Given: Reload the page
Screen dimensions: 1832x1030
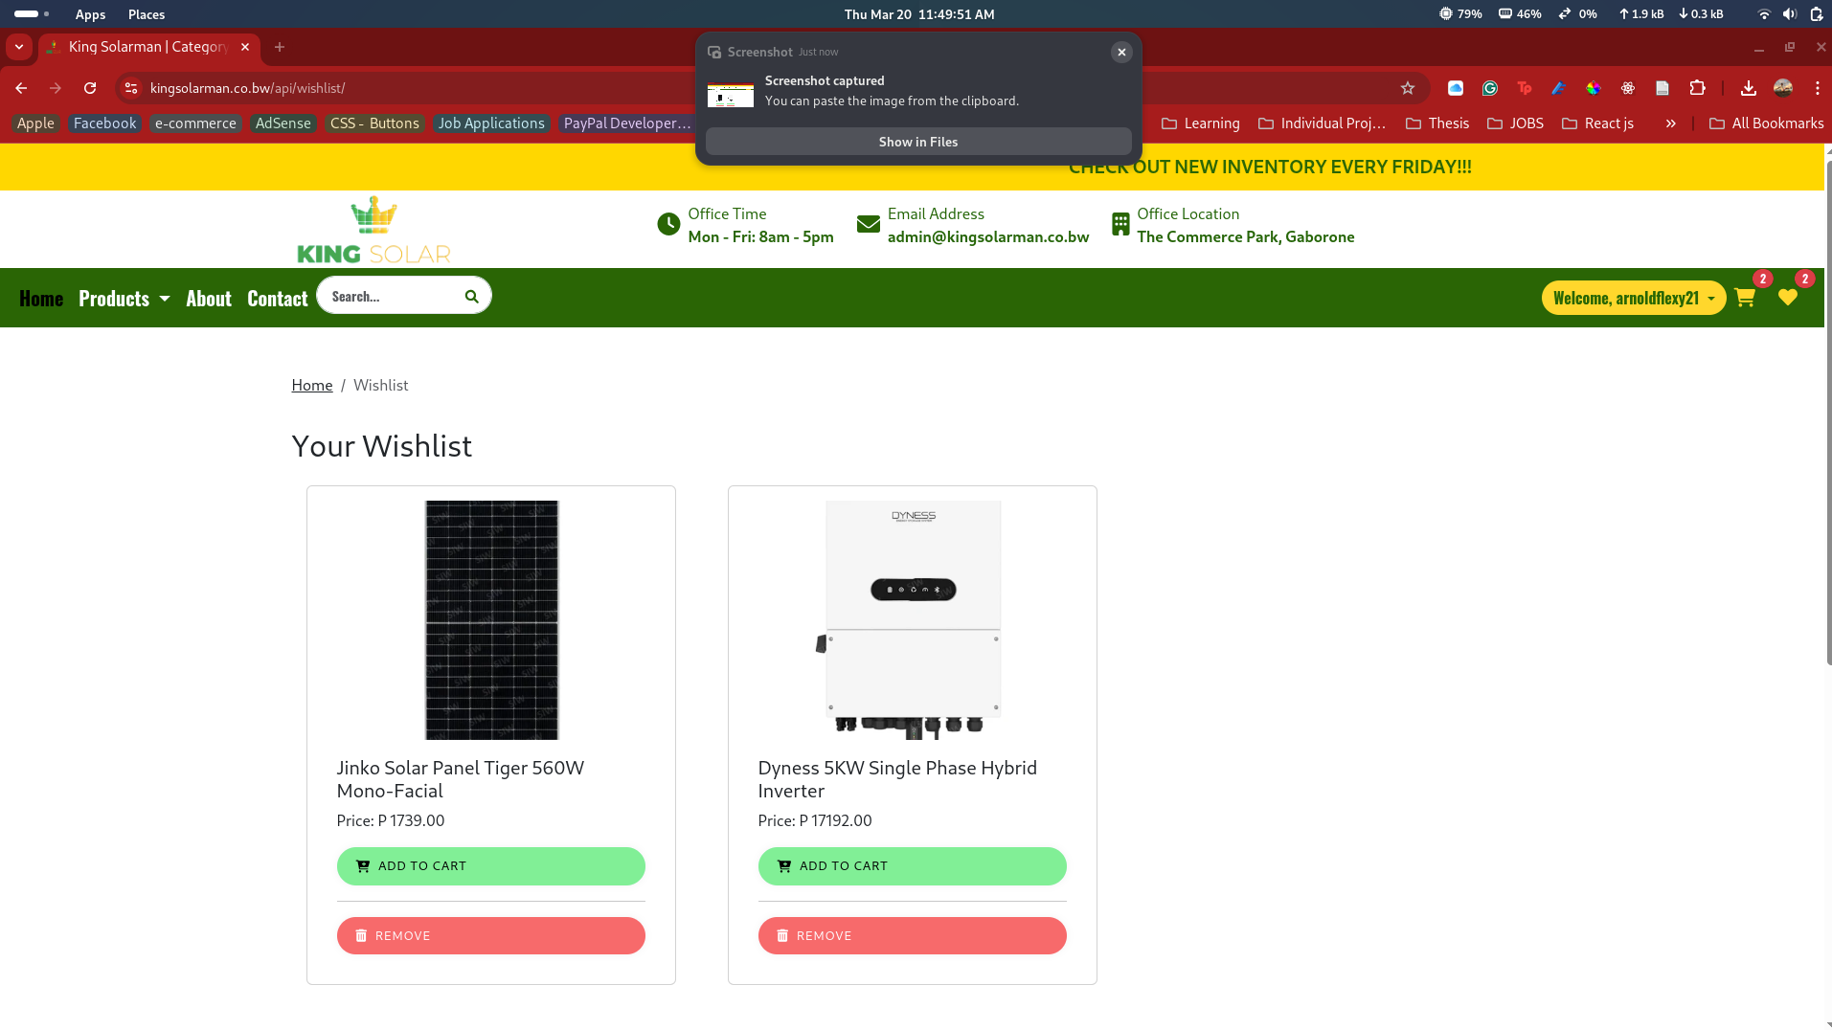Looking at the screenshot, I should click(x=90, y=88).
